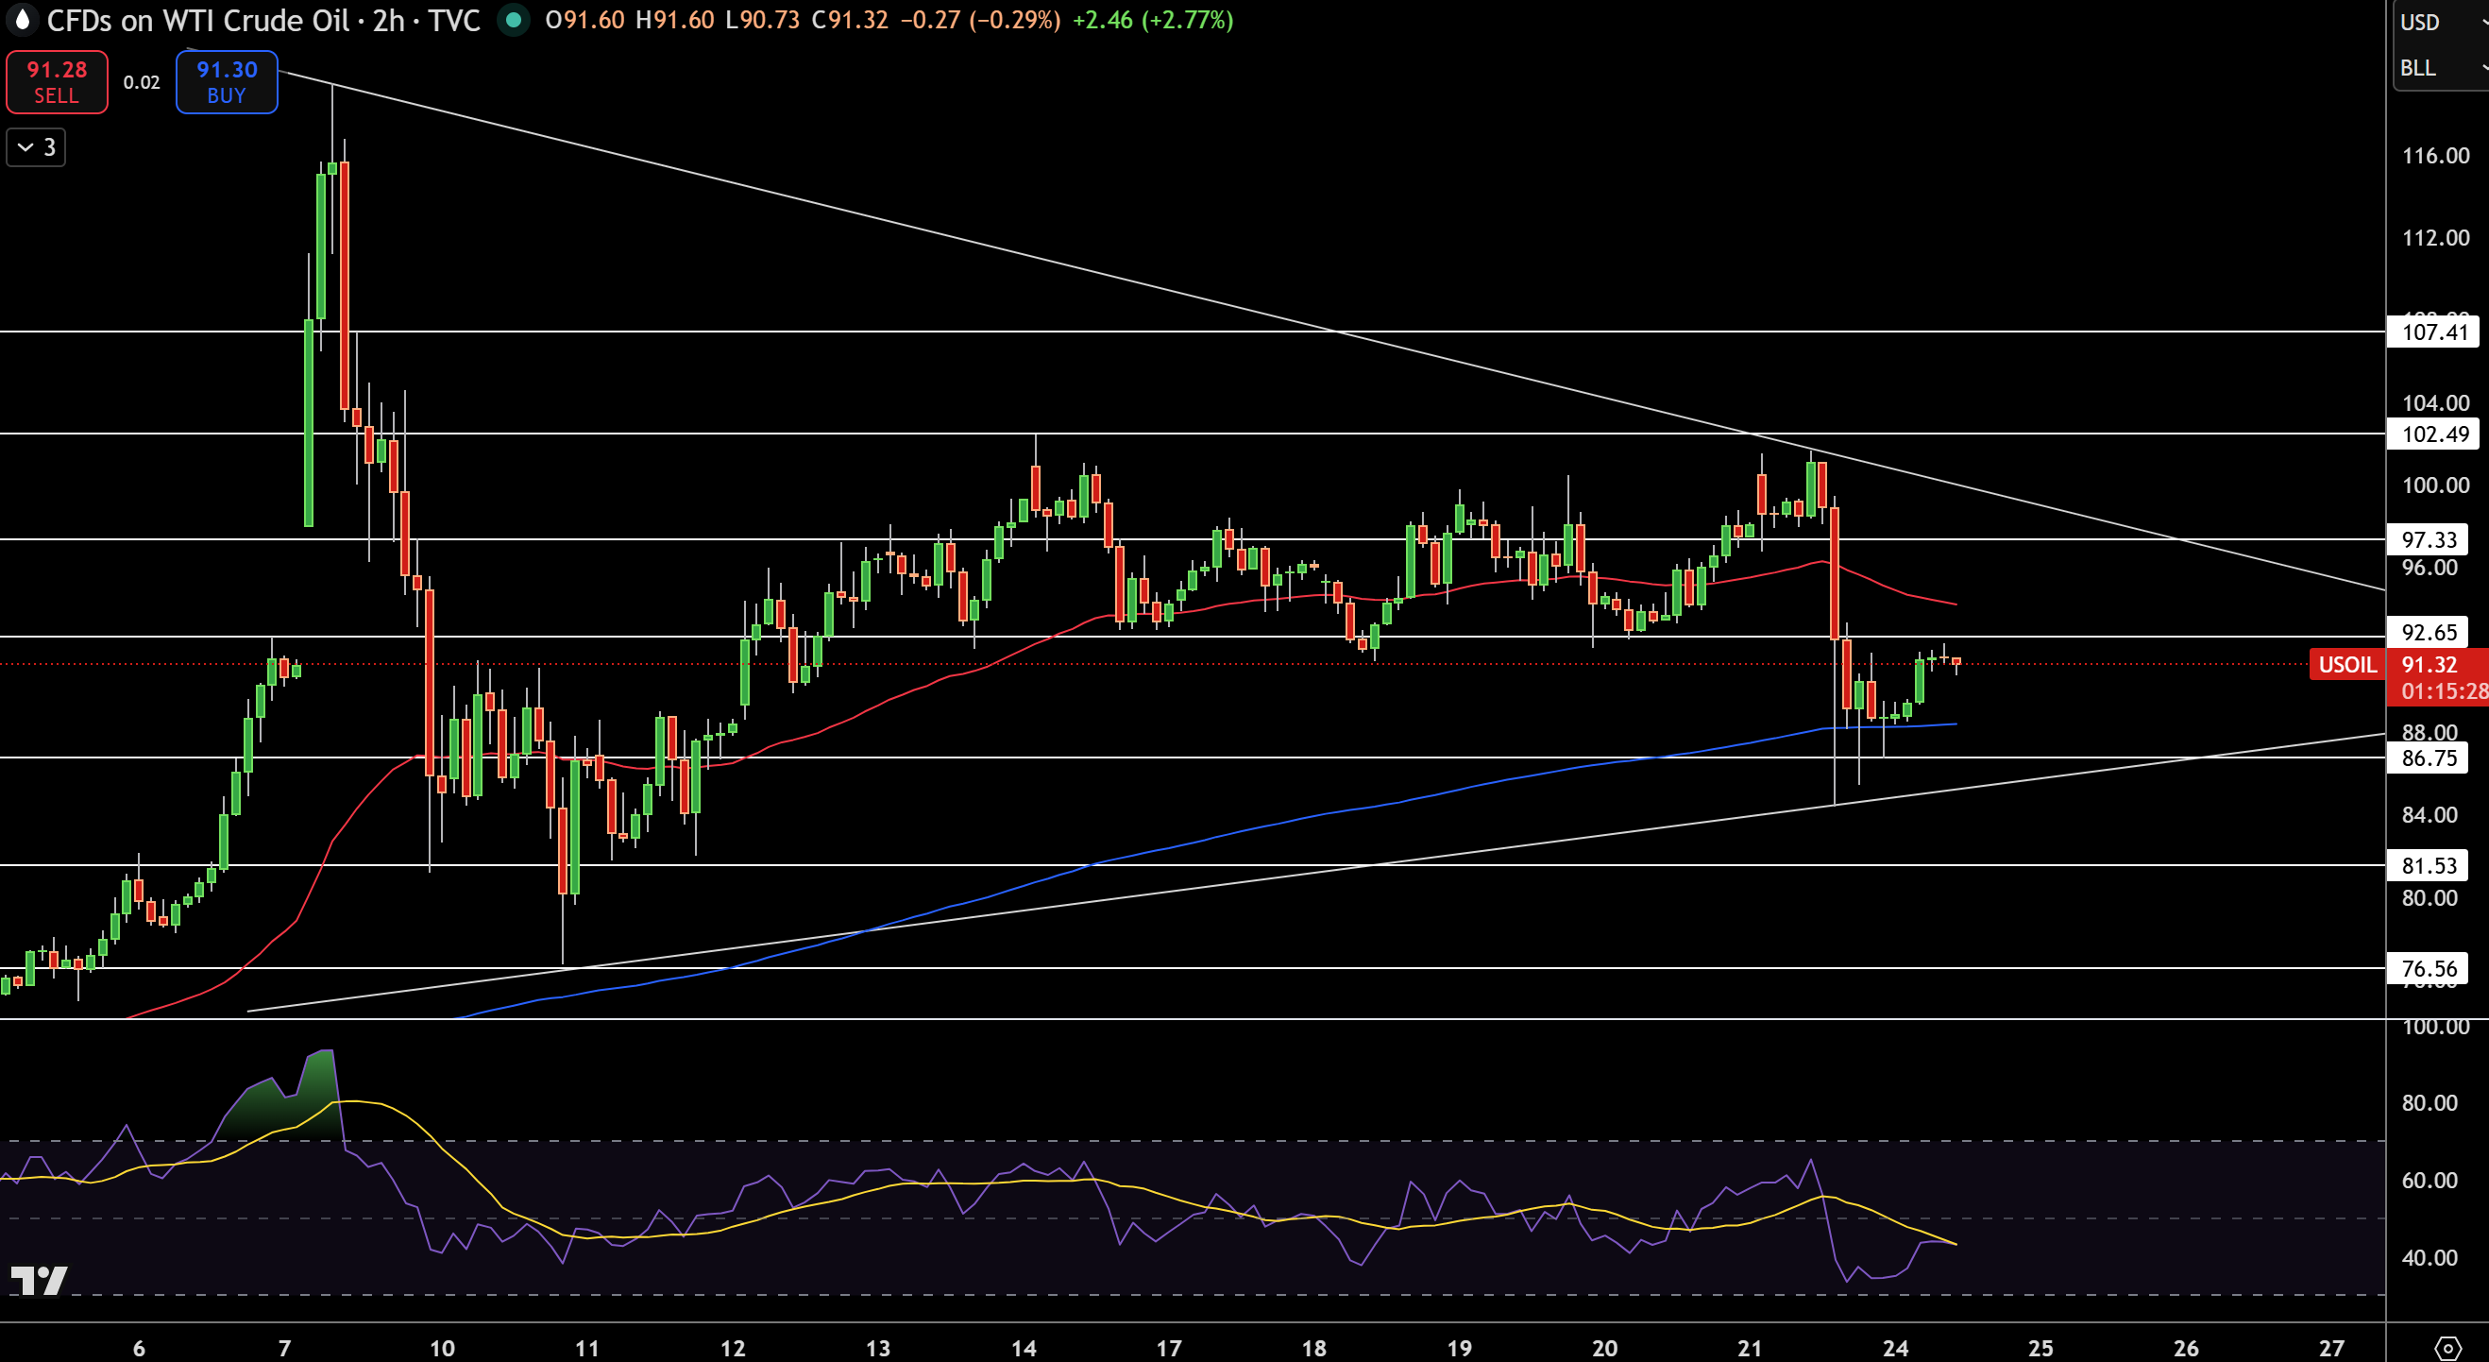The width and height of the screenshot is (2489, 1362).
Task: Click date 24 on the time axis
Action: (1895, 1348)
